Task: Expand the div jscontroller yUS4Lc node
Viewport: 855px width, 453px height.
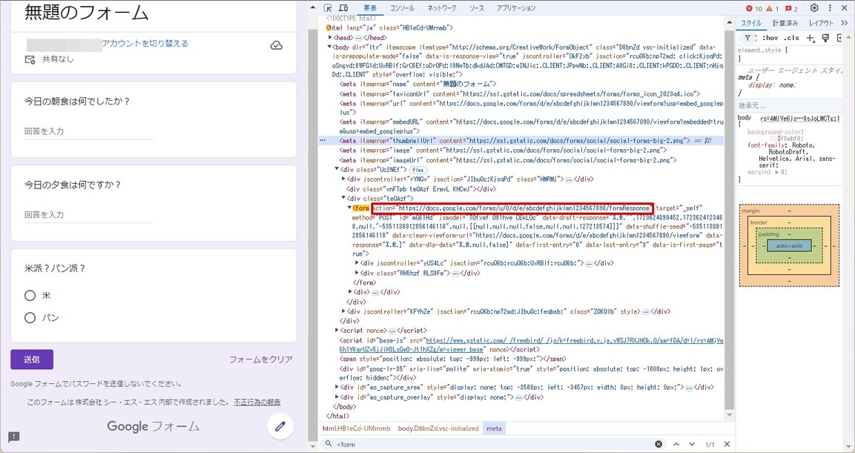Action: point(357,263)
